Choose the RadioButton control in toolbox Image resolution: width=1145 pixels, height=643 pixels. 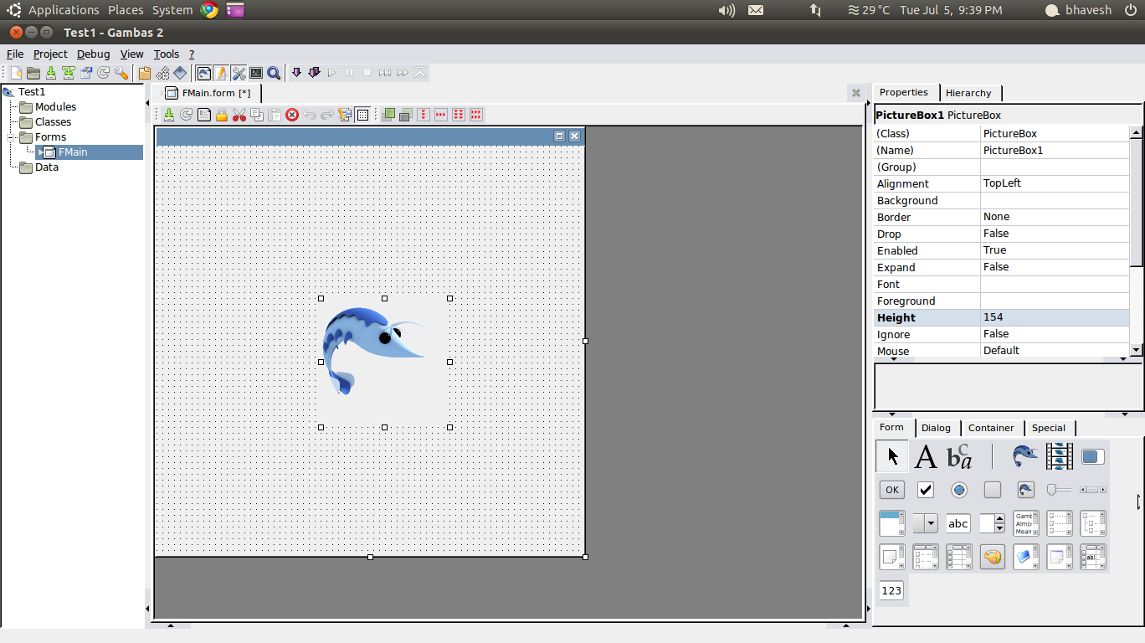tap(959, 490)
